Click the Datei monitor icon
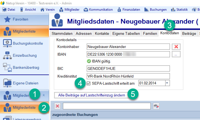Image resolution: width=200 pixels, height=120 pixels. tap(4, 10)
